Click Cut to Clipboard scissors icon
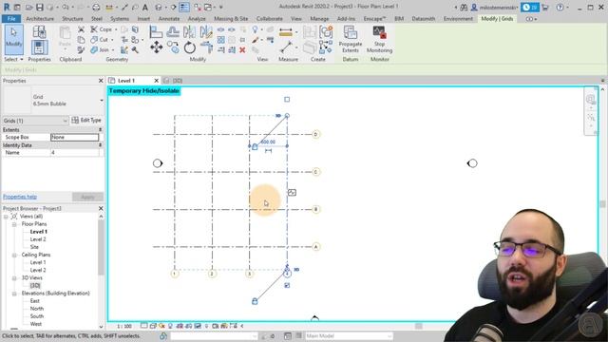The image size is (608, 342). coord(81,29)
